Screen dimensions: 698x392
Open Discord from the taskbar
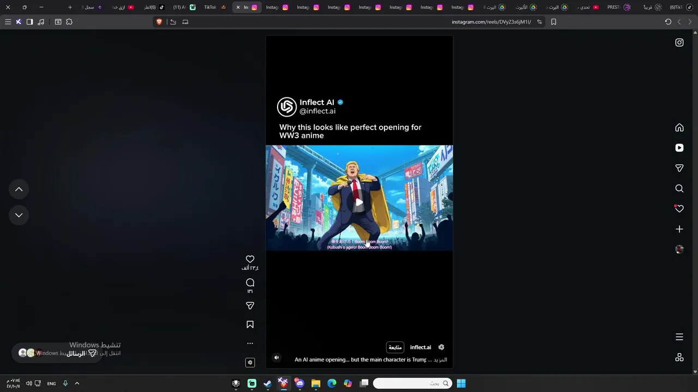point(299,383)
